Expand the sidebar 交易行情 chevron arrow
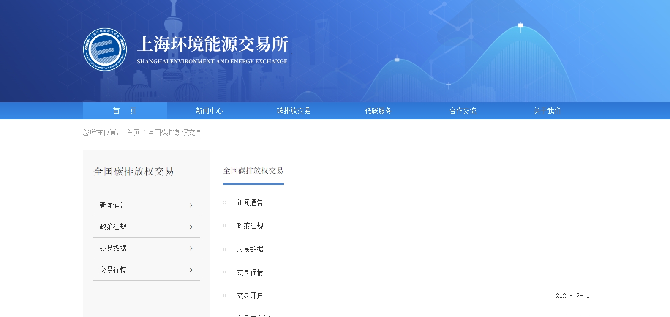 191,270
